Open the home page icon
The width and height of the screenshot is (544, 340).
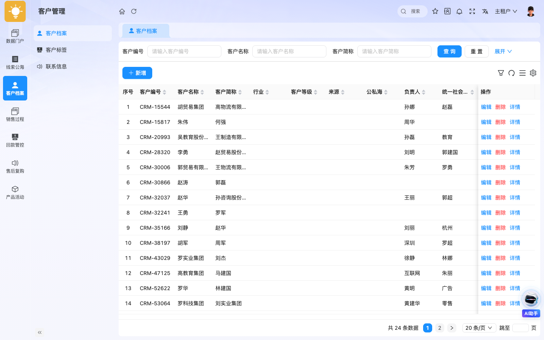pyautogui.click(x=122, y=11)
